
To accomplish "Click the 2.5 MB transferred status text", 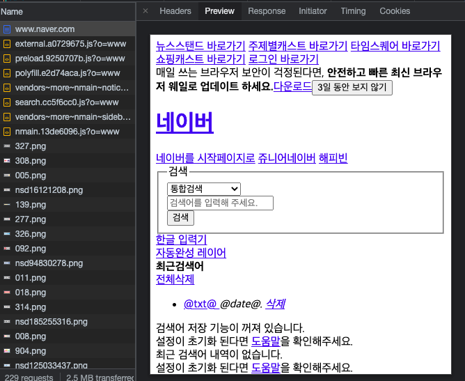I will pos(100,378).
